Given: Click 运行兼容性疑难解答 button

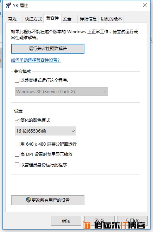Looking at the screenshot, I should point(48,49).
